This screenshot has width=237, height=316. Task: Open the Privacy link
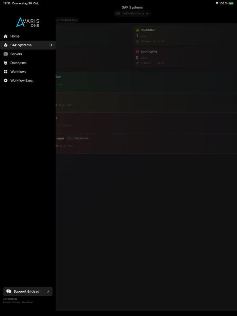pos(16,302)
